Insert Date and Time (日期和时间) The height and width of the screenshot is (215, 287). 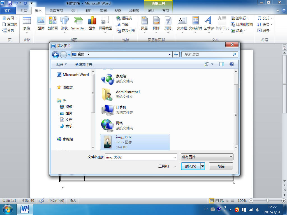click(242, 24)
